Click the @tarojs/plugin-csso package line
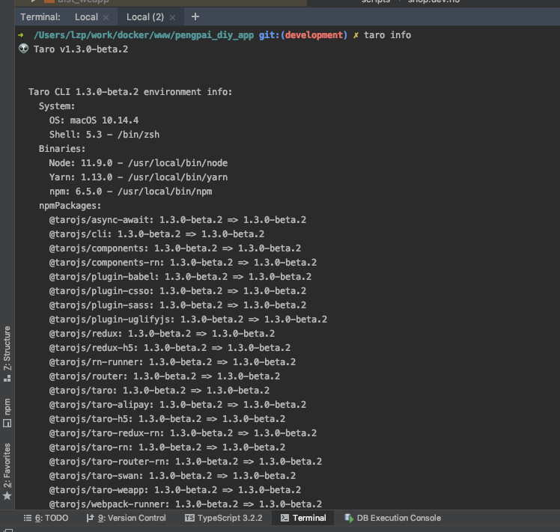The height and width of the screenshot is (532, 560). tap(177, 291)
